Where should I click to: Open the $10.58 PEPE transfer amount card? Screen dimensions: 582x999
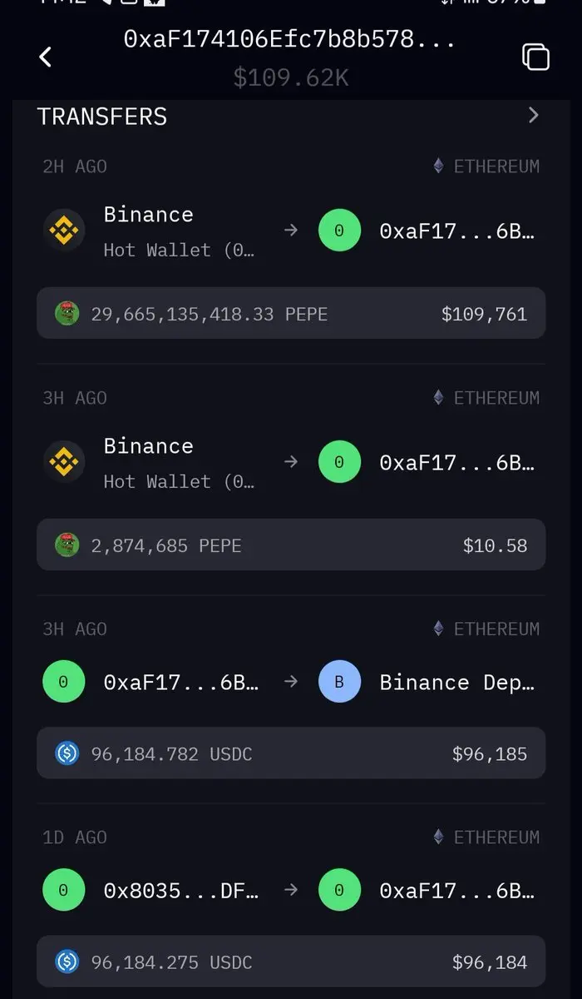291,545
